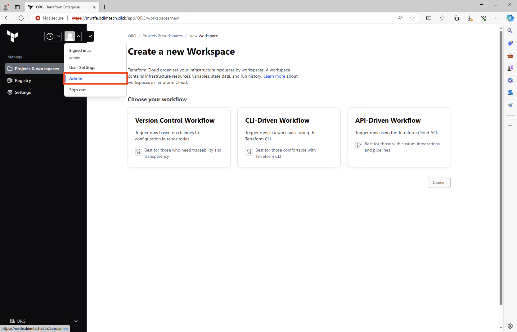Click the read aloud icon

point(400,18)
